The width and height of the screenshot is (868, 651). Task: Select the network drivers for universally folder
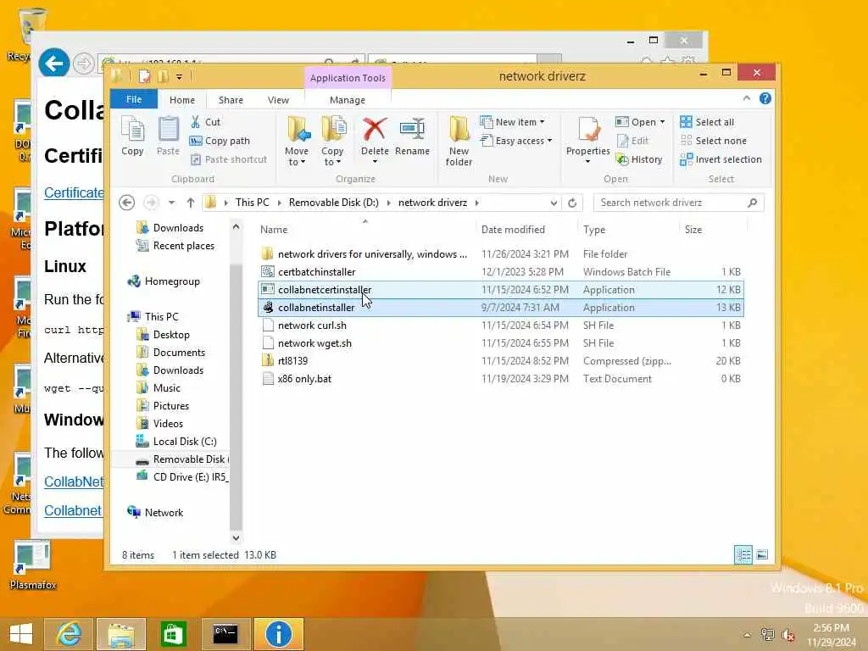[x=500, y=254]
